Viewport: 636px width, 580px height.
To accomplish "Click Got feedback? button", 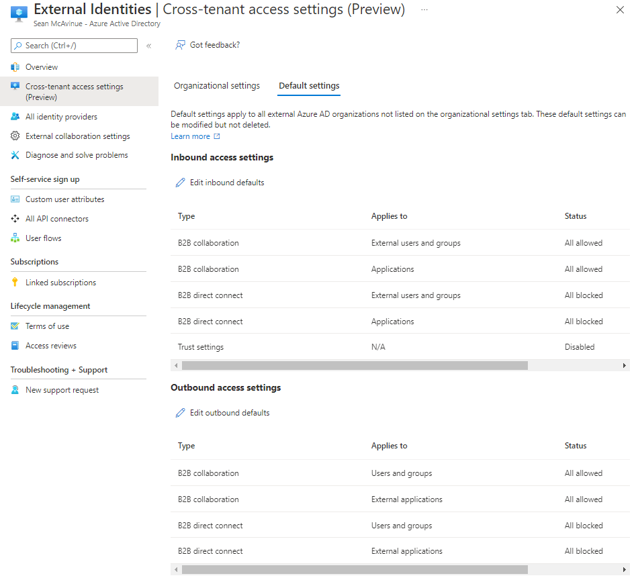I will click(208, 45).
